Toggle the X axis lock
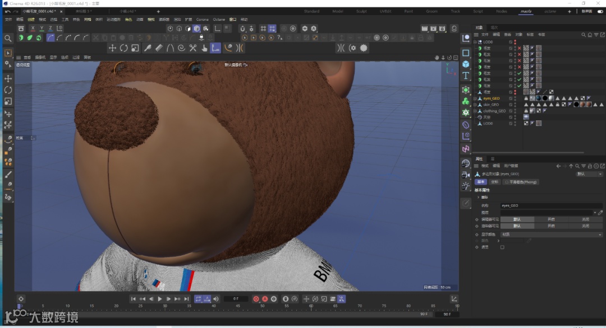606x328 pixels. click(x=33, y=28)
